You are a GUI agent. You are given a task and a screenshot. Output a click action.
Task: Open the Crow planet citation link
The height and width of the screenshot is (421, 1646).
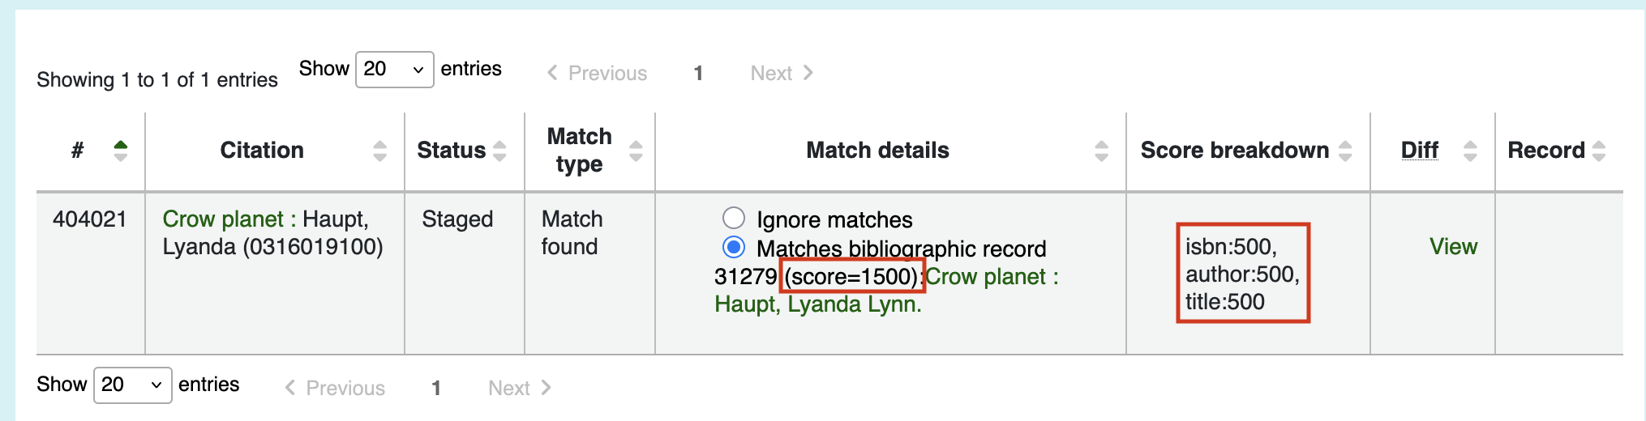click(x=223, y=219)
